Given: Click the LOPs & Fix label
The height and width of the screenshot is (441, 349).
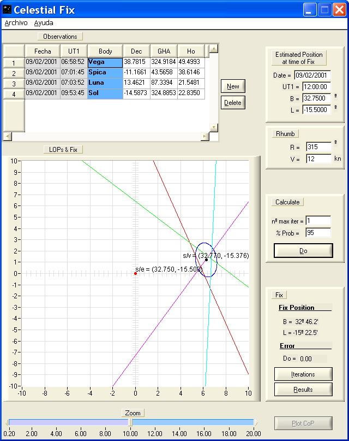Looking at the screenshot, I should tap(63, 150).
